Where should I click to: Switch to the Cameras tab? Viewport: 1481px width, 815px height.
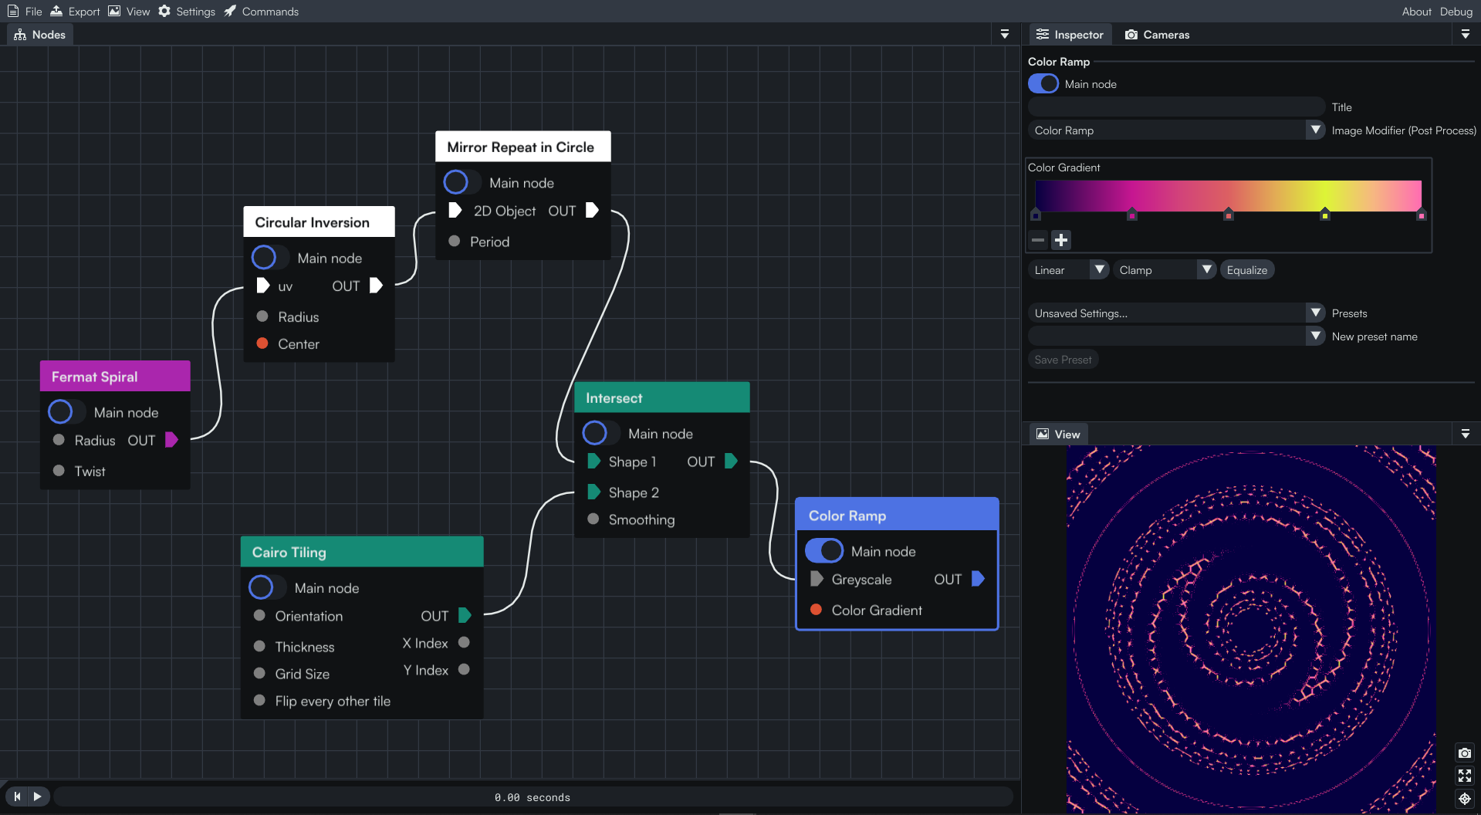(x=1157, y=34)
